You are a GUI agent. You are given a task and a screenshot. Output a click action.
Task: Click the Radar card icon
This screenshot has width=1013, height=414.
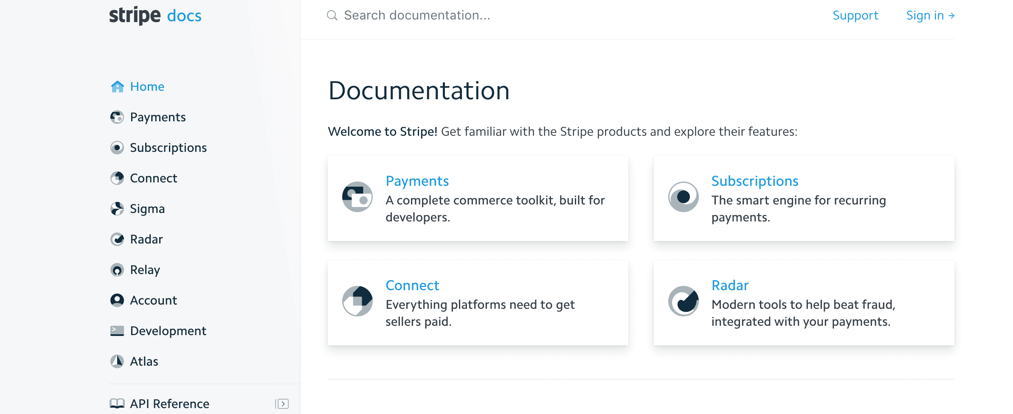click(x=684, y=301)
